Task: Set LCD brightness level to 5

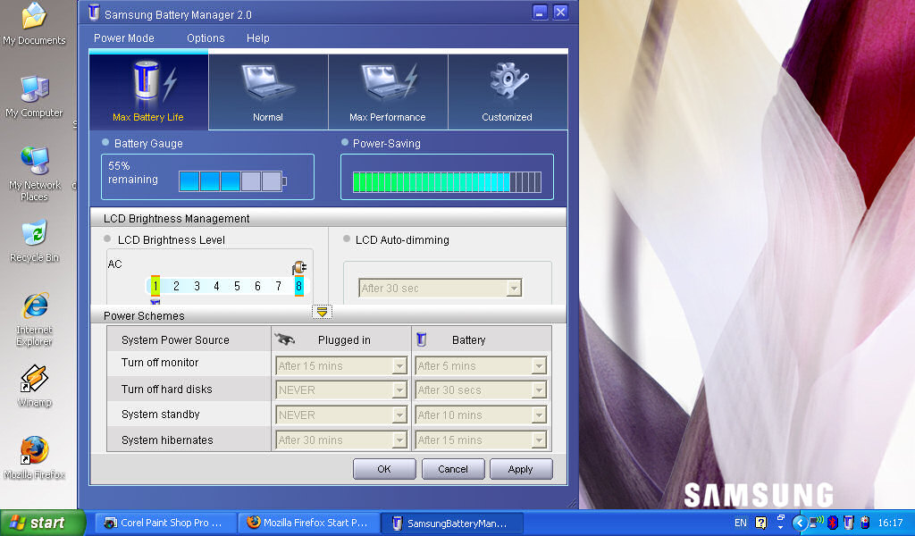Action: coord(237,286)
